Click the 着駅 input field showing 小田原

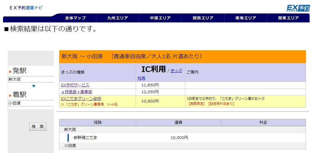31,103
